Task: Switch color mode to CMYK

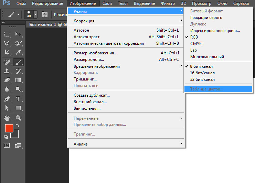Action: pos(196,44)
